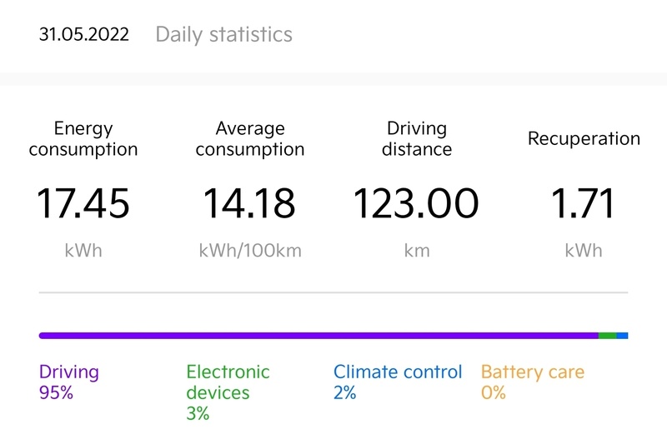This screenshot has height=444, width=667.
Task: Click the Daily statistics heading
Action: point(223,35)
